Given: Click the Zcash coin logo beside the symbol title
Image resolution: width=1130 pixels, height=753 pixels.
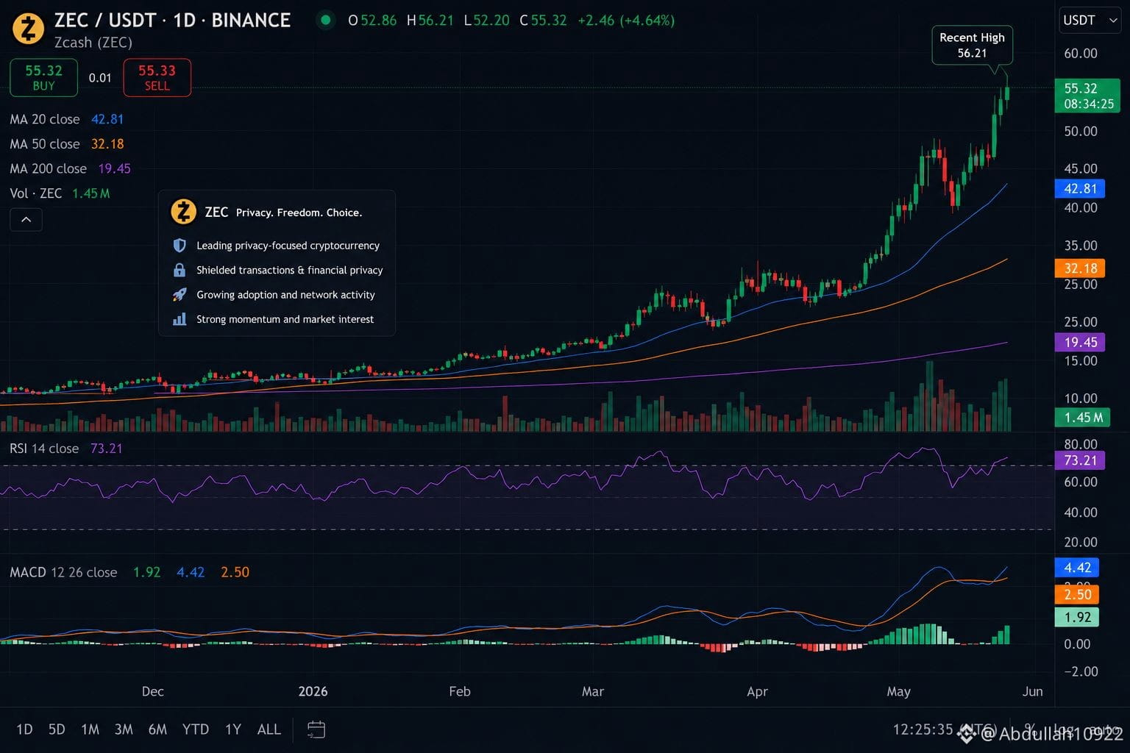Looking at the screenshot, I should point(28,29).
